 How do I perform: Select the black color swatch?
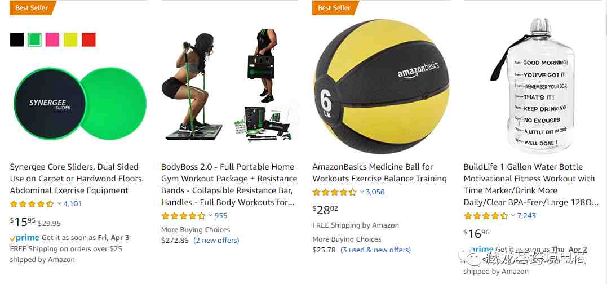pos(17,40)
